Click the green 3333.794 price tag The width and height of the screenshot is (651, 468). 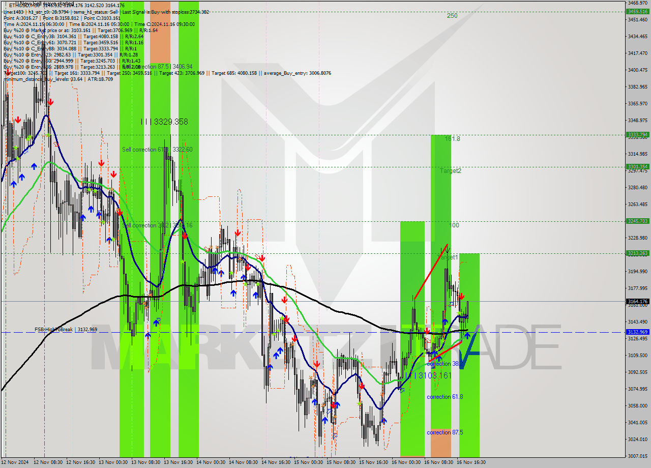(x=637, y=135)
